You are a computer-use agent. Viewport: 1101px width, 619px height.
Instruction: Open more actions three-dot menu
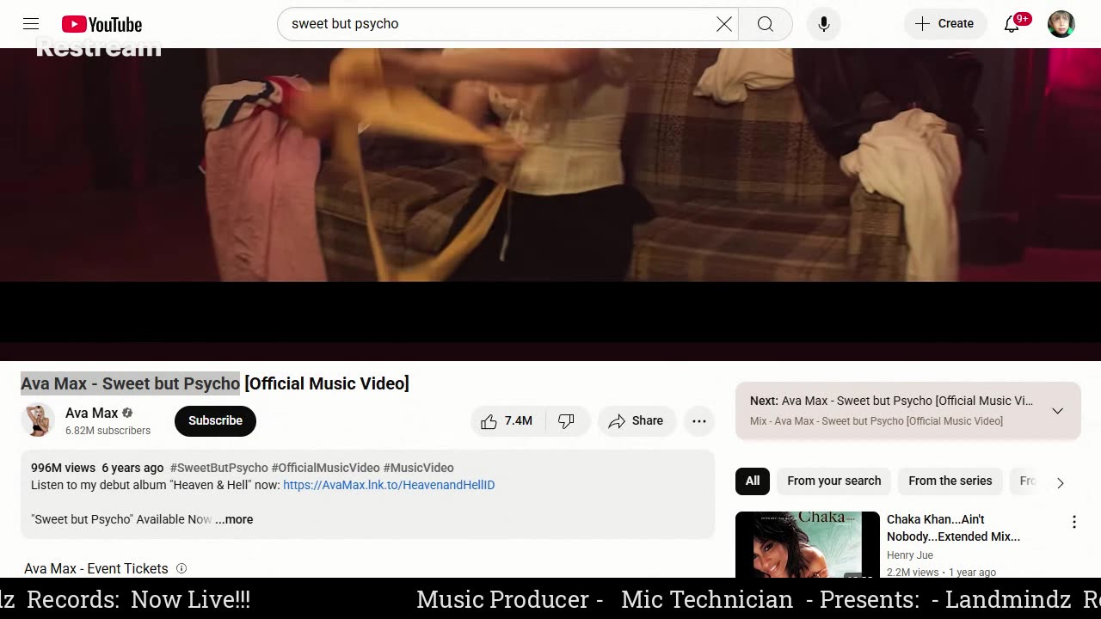(699, 420)
